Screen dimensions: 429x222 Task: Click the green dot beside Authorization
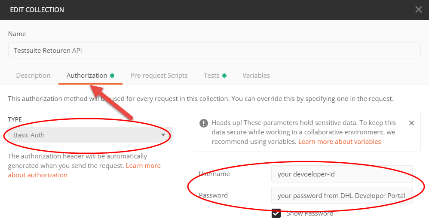pos(112,76)
